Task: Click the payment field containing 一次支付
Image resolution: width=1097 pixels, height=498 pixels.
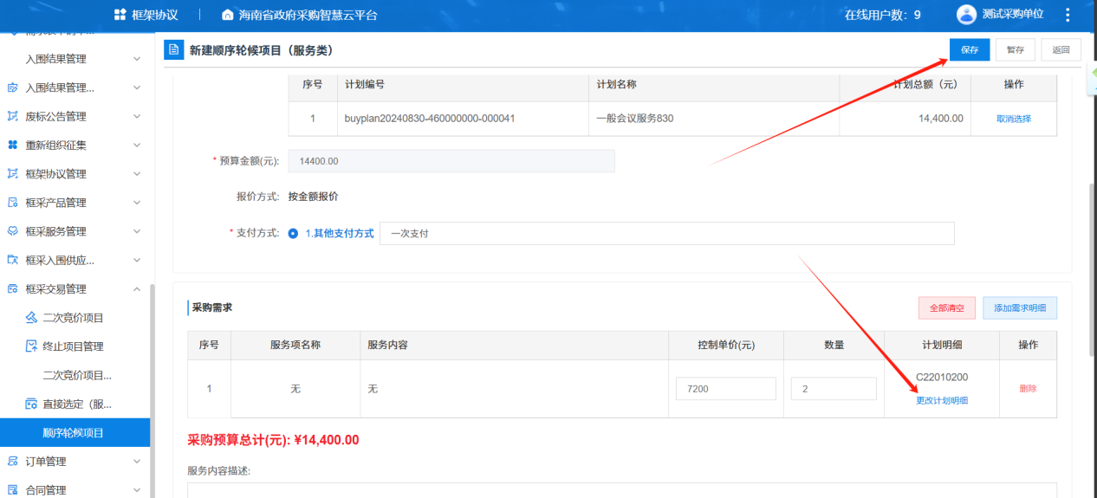Action: pos(667,234)
